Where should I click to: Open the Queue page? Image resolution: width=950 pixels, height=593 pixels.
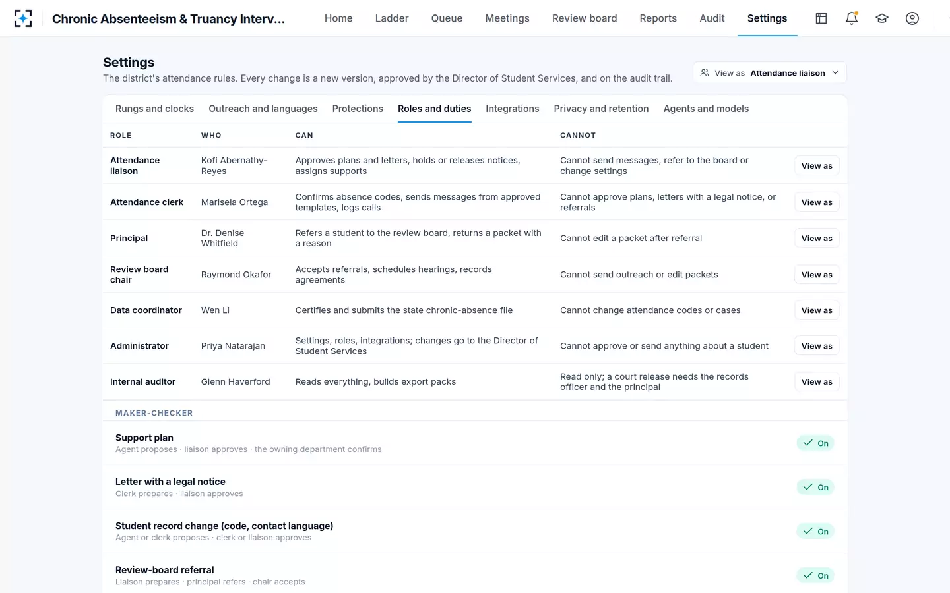[x=447, y=18]
